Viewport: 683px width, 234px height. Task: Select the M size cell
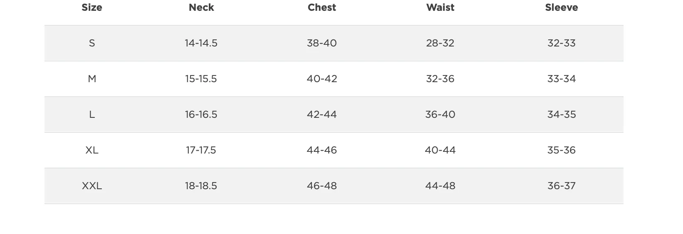(92, 79)
